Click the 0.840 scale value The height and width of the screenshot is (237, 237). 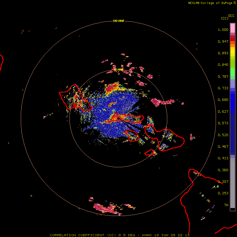(x=223, y=65)
